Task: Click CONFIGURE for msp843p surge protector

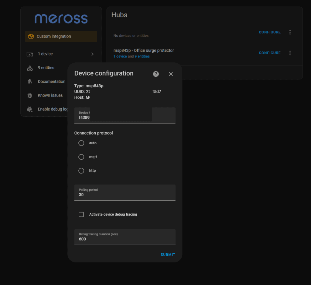Action: pyautogui.click(x=269, y=53)
